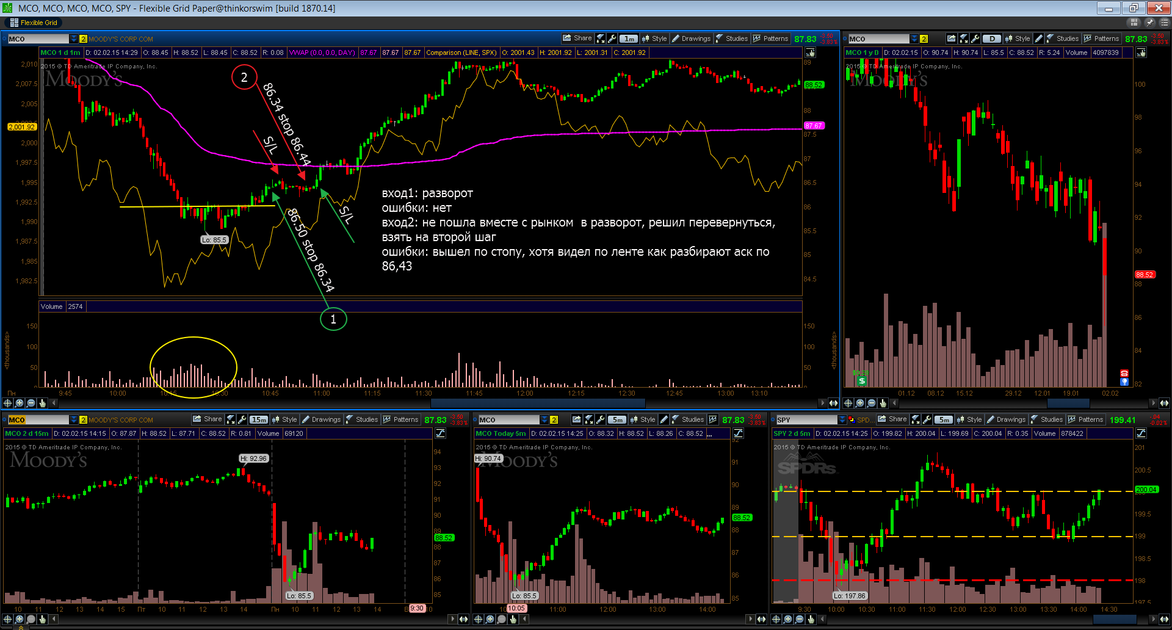Open Style on bottom-left 15m chart
The height and width of the screenshot is (630, 1172).
coord(284,419)
